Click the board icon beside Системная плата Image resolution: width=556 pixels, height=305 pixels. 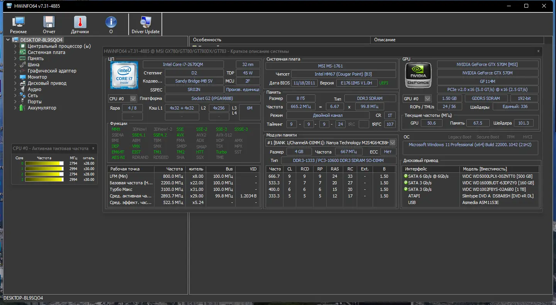click(x=23, y=52)
